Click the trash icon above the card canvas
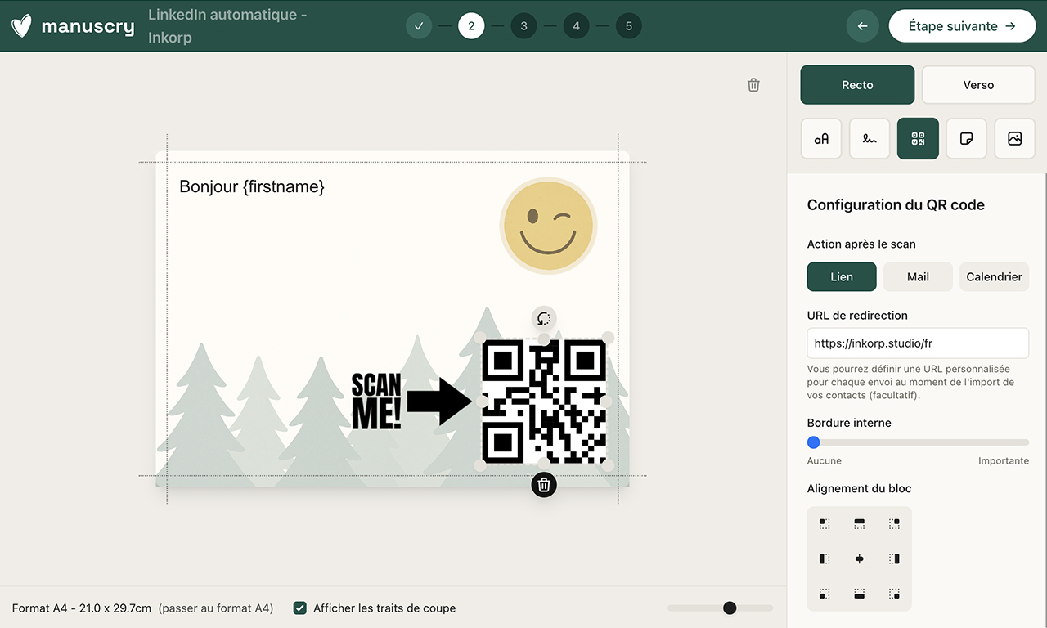1047x628 pixels. (753, 84)
